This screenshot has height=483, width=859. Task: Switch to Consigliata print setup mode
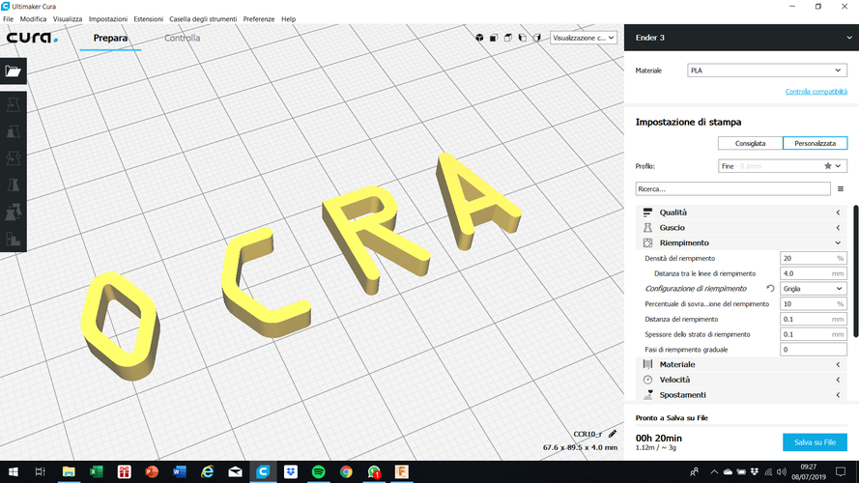(750, 143)
